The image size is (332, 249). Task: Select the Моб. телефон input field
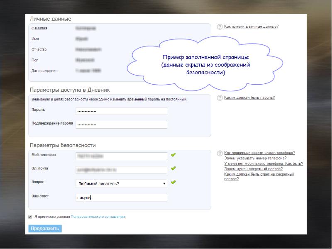pyautogui.click(x=121, y=156)
